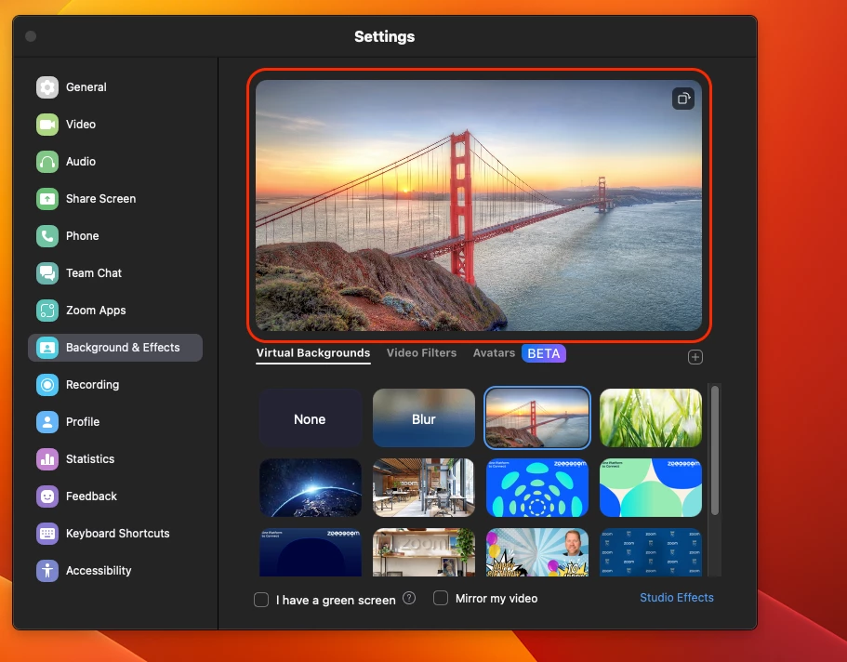Screen dimensions: 847x662
Task: Switch to Virtual Backgrounds tab
Action: pyautogui.click(x=313, y=353)
